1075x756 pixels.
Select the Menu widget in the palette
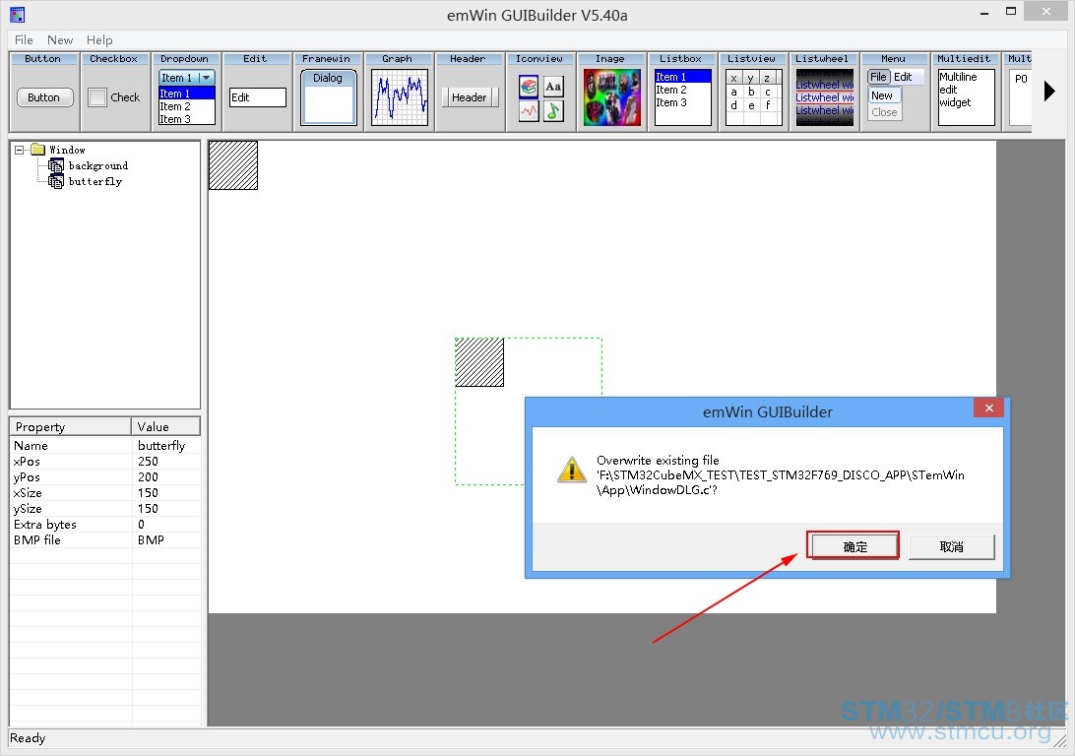[895, 92]
